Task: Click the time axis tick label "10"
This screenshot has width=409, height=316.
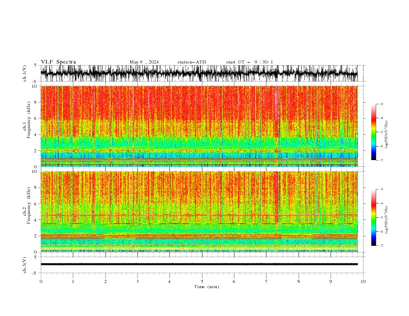Action: pyautogui.click(x=363, y=281)
